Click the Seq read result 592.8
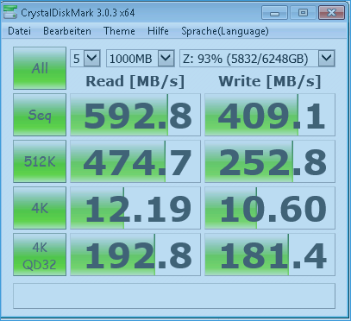The image size is (351, 321). tap(135, 115)
